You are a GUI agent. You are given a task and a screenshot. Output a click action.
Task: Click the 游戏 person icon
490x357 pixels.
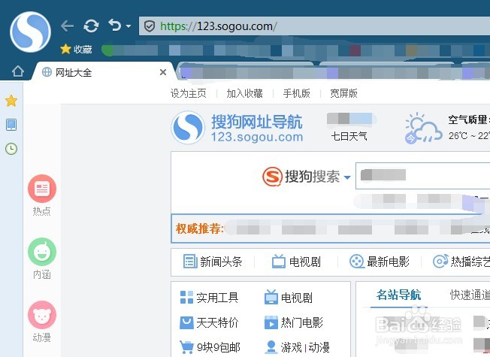271,347
